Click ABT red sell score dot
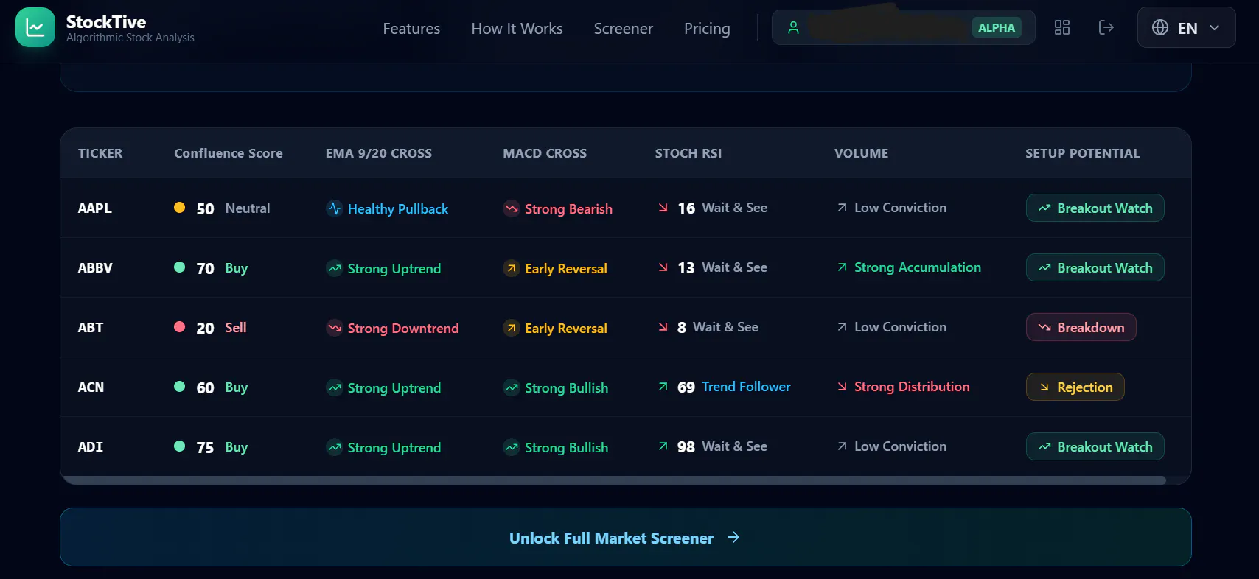This screenshot has height=579, width=1259. (179, 327)
